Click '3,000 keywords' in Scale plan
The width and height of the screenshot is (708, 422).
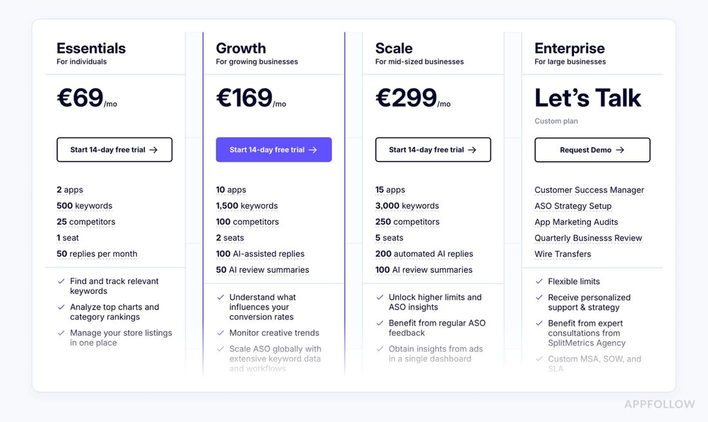click(407, 206)
